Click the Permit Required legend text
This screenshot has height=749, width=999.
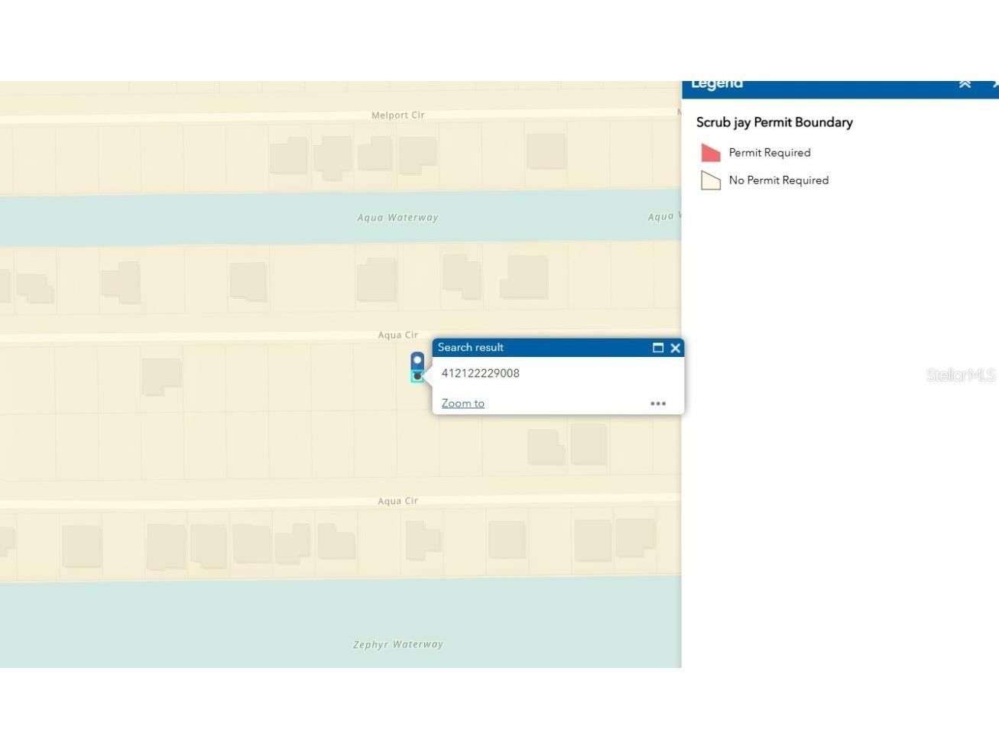(769, 153)
